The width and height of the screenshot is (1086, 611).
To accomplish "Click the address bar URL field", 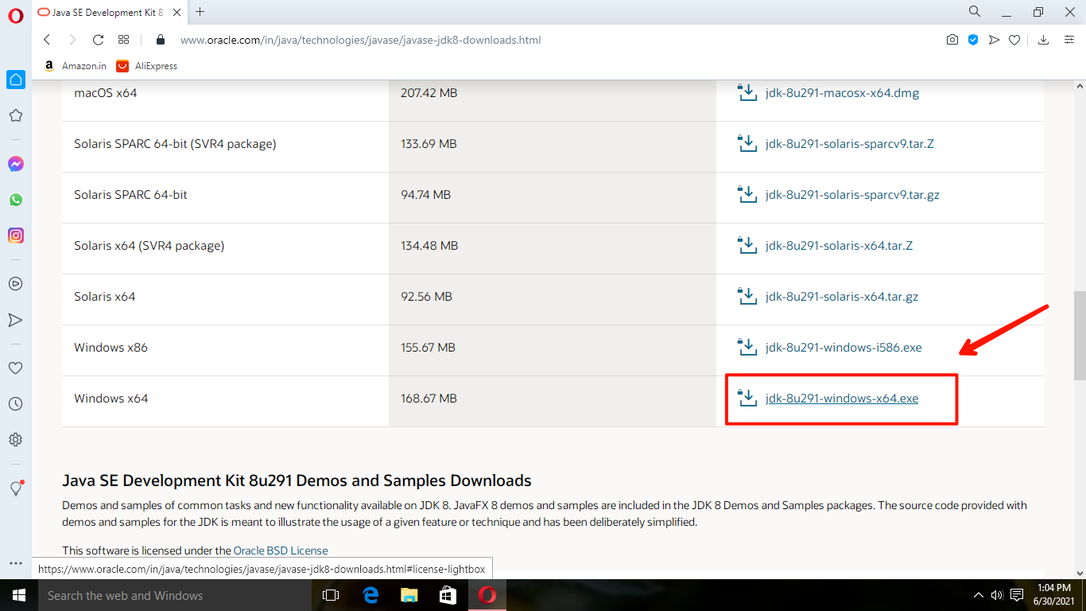I will pyautogui.click(x=360, y=40).
